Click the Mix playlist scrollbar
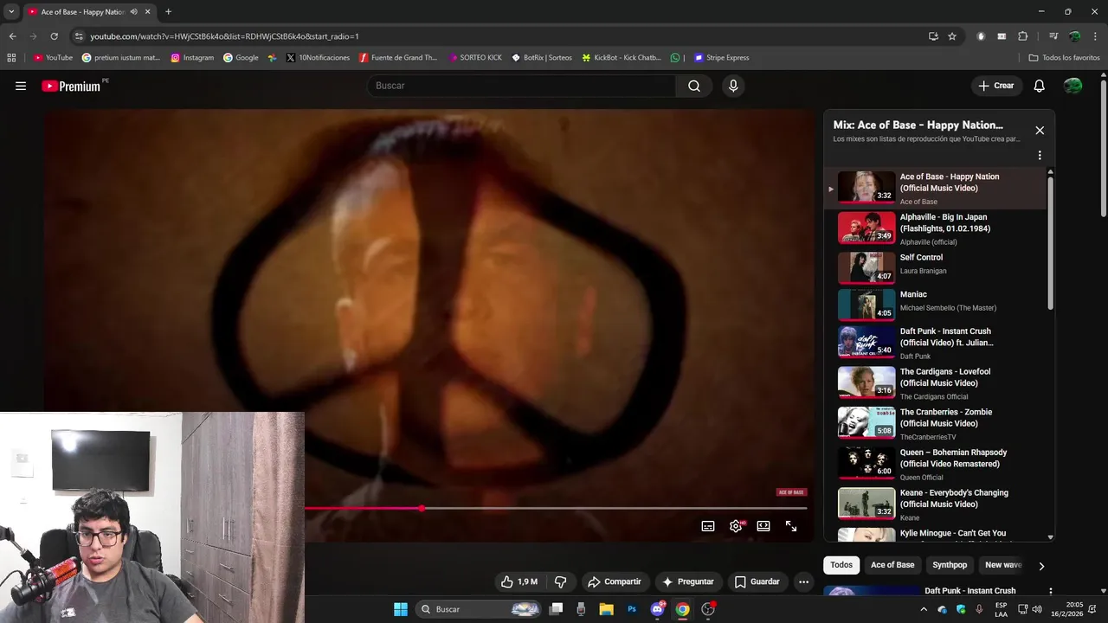 pyautogui.click(x=1051, y=242)
